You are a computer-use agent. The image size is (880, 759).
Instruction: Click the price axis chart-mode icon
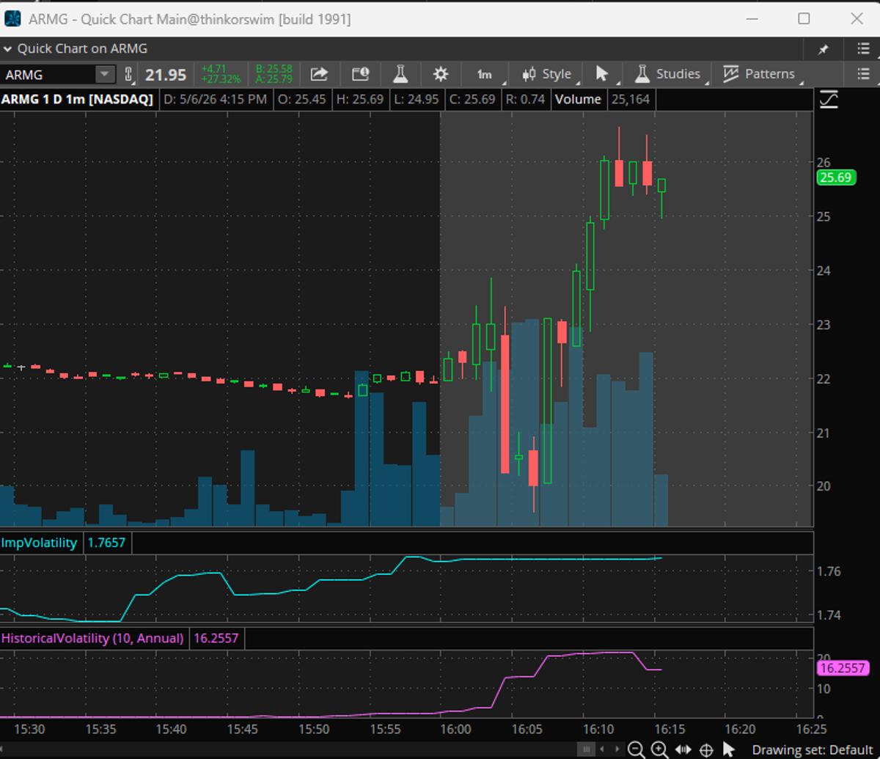(x=829, y=99)
